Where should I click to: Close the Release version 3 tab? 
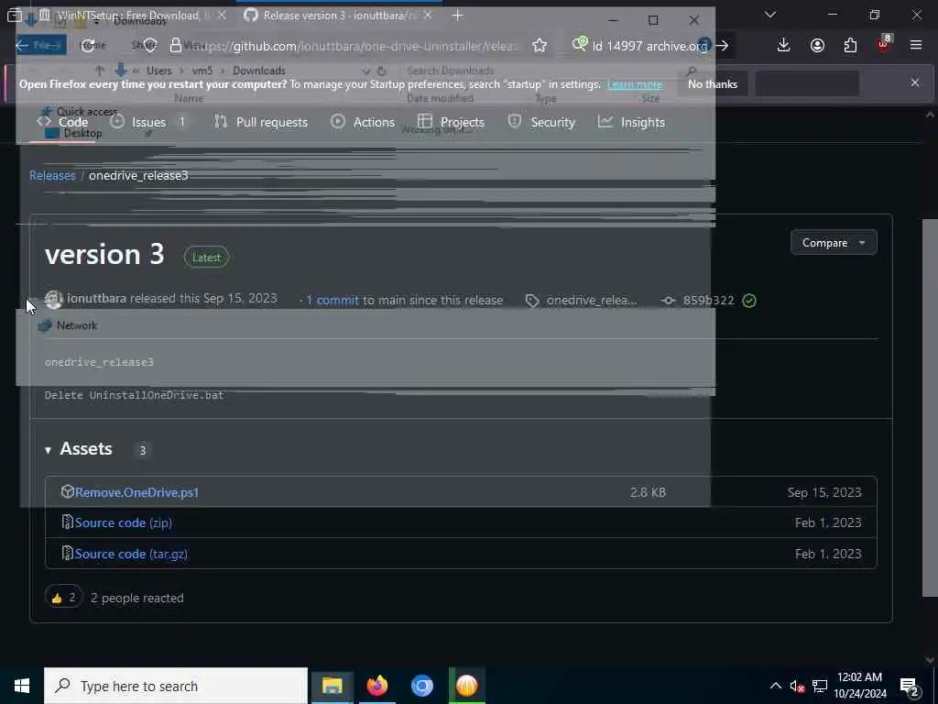427,16
